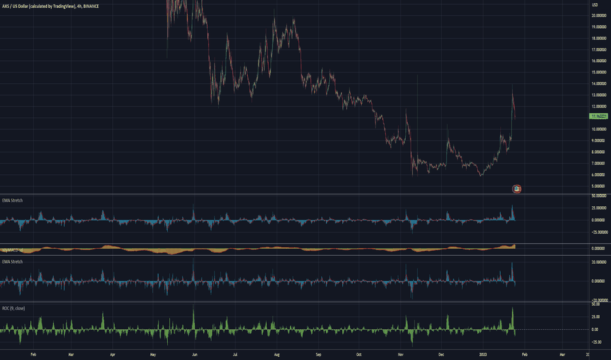Click 9.000000 on the price axis
The height and width of the screenshot is (360, 611).
pyautogui.click(x=599, y=141)
